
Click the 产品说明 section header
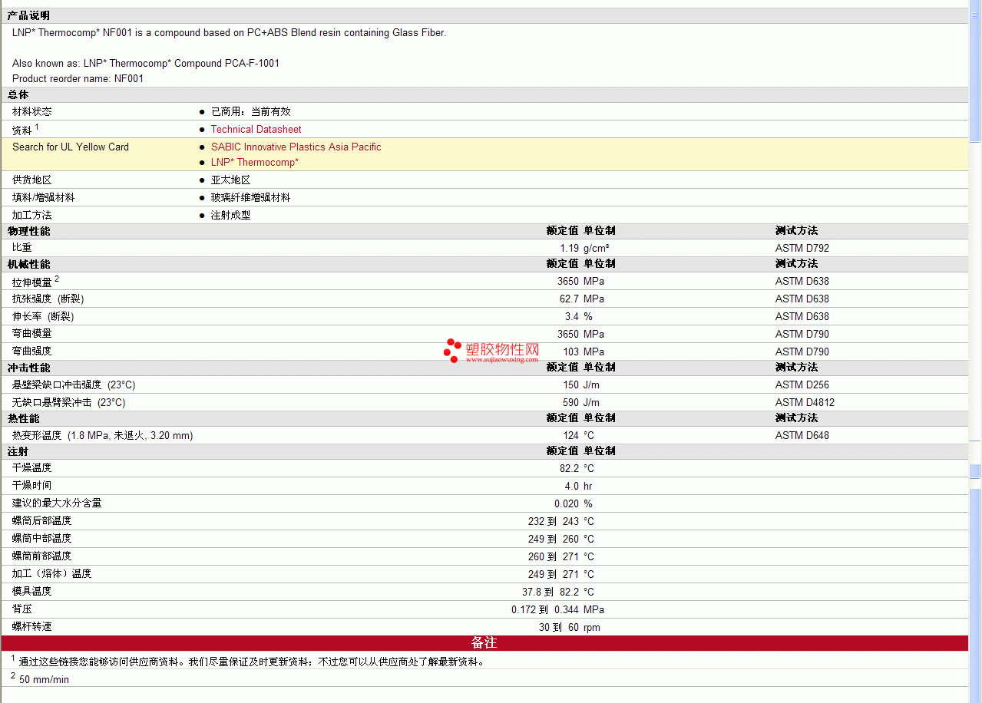click(x=29, y=15)
